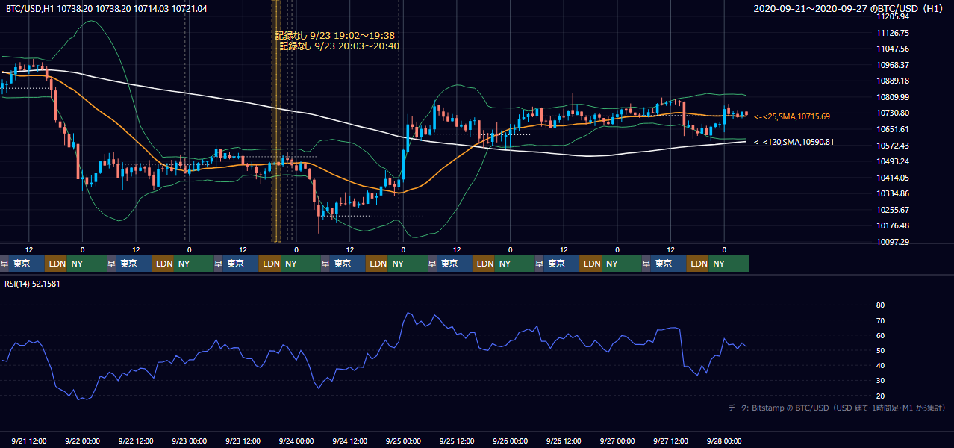Click price axis label 10414.05
954x448 pixels.
tap(892, 178)
